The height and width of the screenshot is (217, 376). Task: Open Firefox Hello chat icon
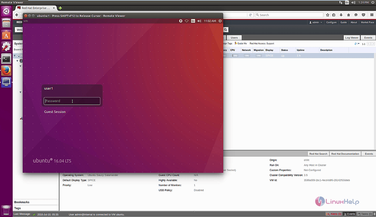(356, 15)
